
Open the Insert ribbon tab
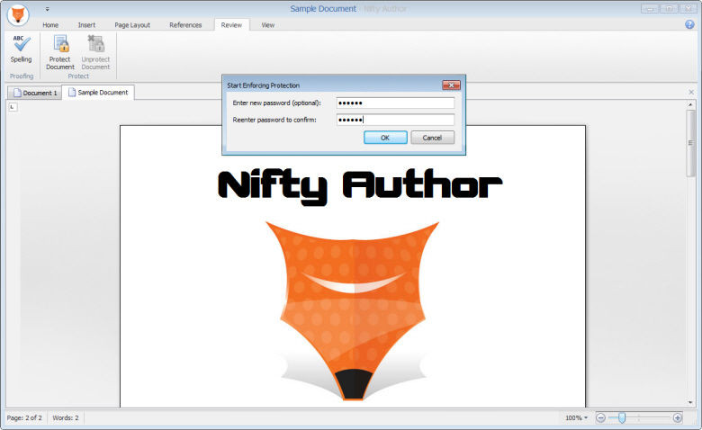tap(86, 25)
